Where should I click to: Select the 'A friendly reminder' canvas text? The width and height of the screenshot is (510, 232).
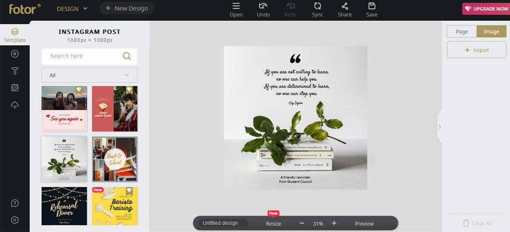tap(295, 179)
